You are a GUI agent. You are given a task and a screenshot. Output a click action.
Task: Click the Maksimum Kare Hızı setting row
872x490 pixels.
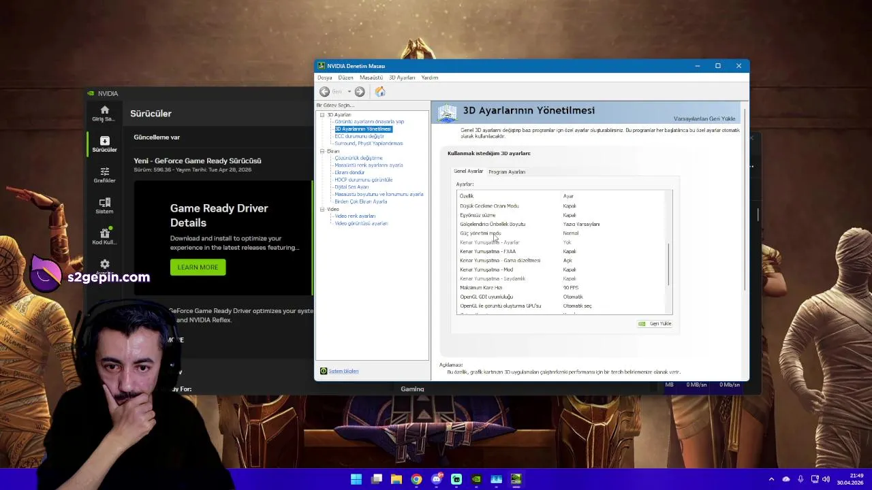[x=561, y=288]
